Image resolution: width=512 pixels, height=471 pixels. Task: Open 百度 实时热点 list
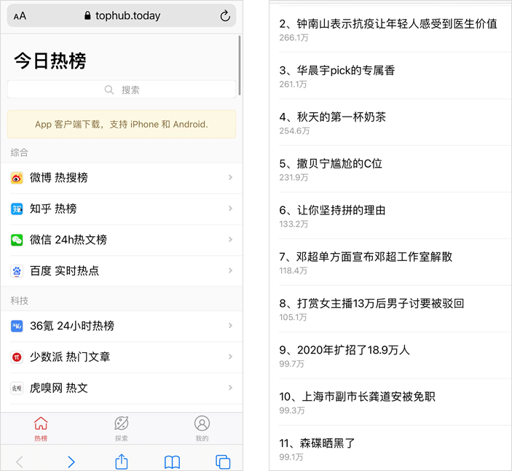coord(122,271)
